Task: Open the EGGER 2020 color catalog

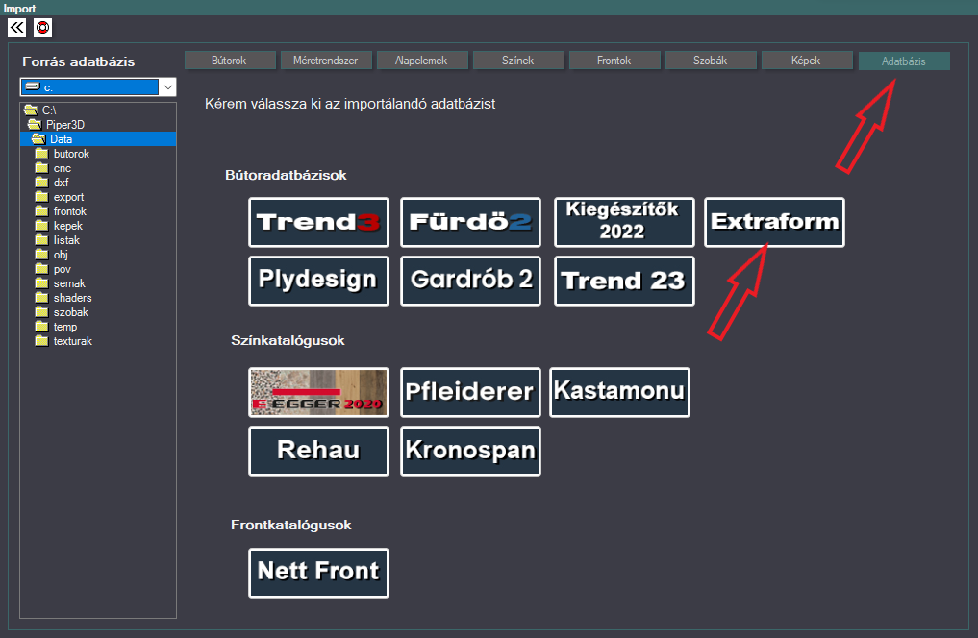Action: pyautogui.click(x=318, y=393)
